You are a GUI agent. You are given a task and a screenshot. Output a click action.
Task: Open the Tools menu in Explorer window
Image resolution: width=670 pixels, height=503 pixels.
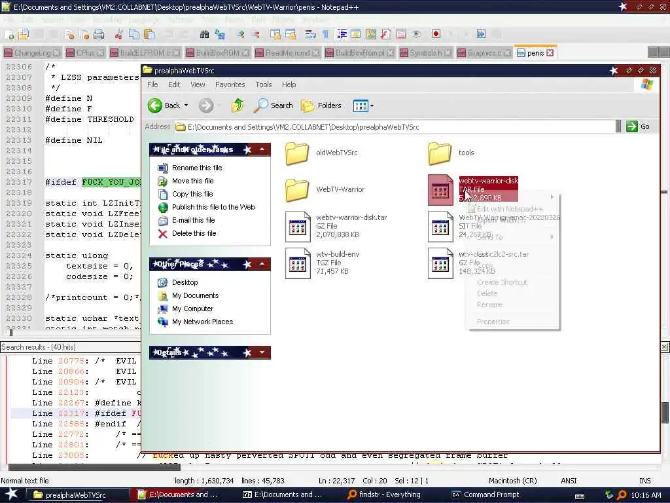pos(263,84)
